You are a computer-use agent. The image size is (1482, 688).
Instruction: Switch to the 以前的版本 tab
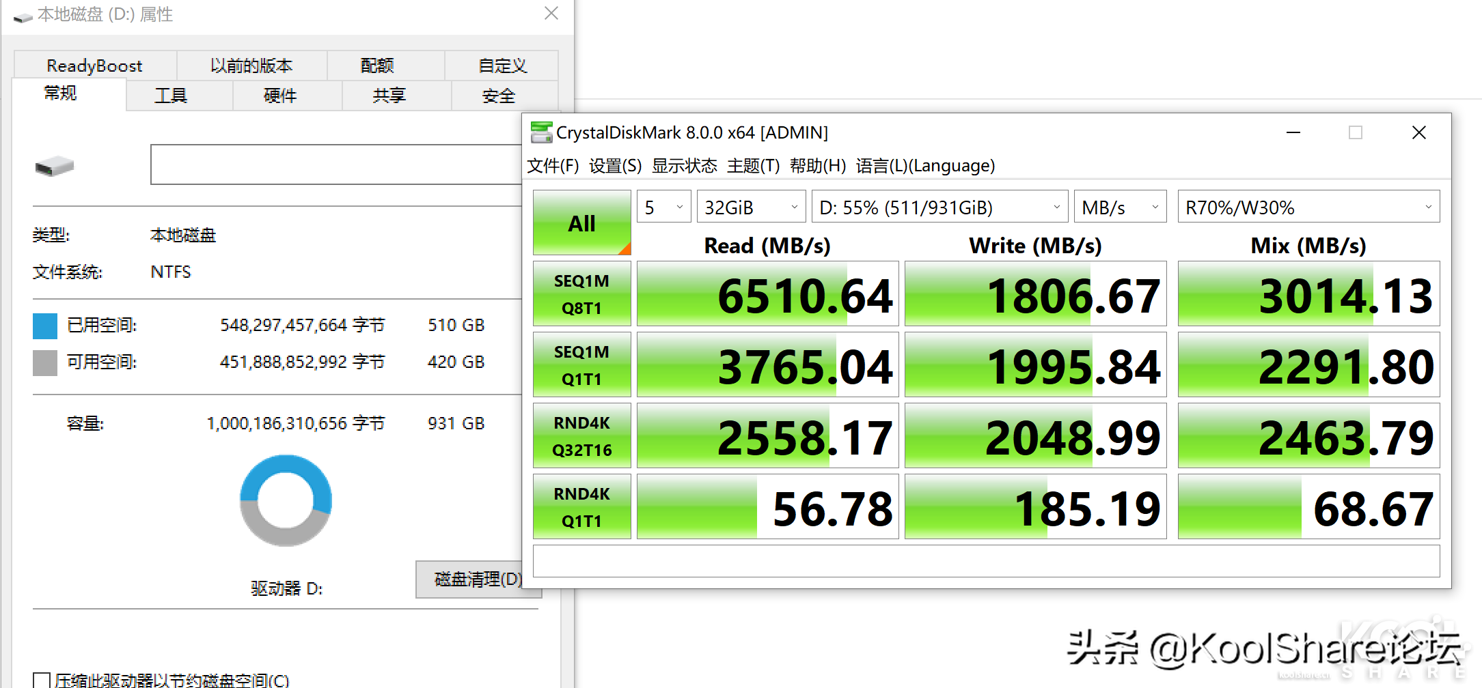point(251,66)
